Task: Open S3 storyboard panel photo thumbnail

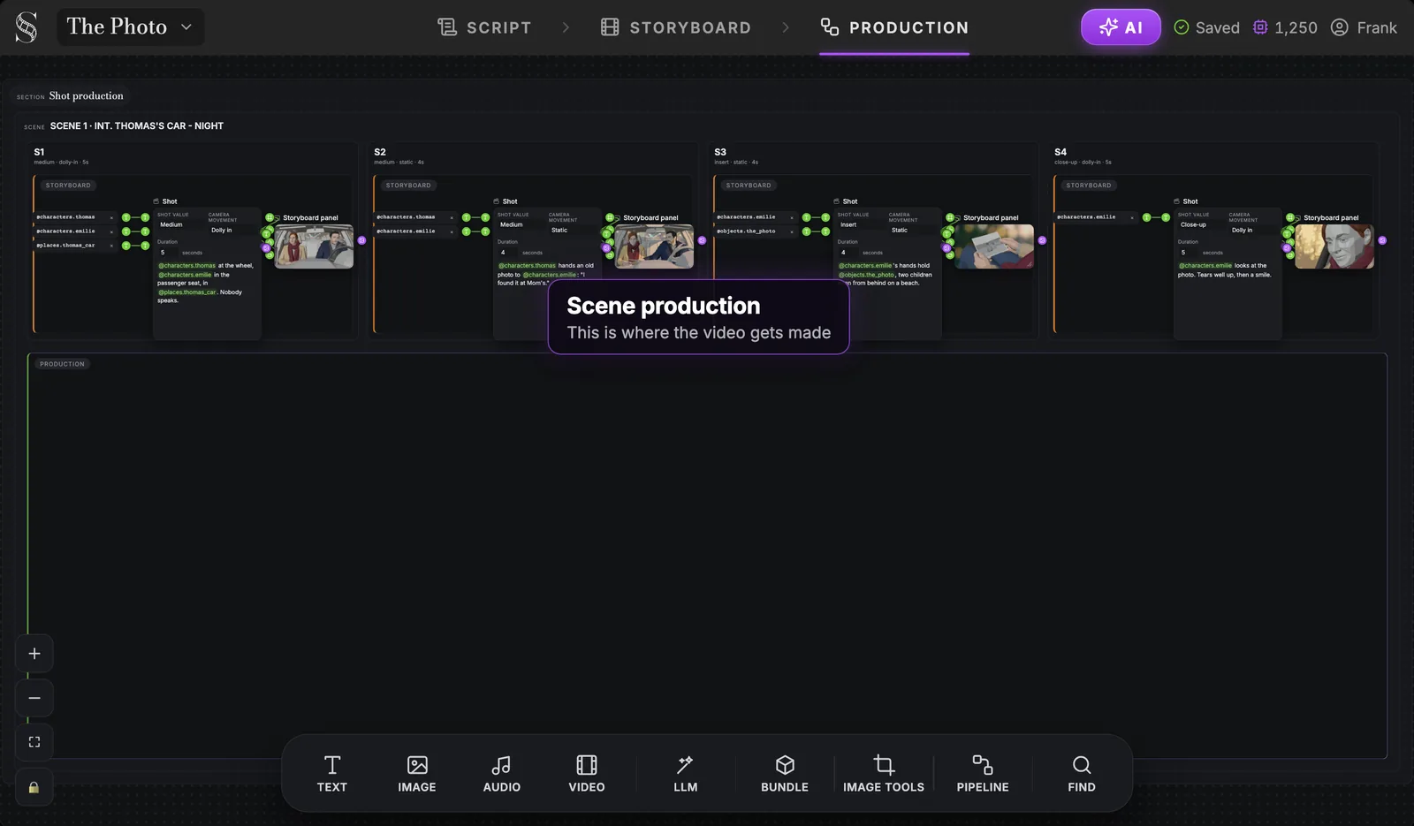Action: pos(994,246)
